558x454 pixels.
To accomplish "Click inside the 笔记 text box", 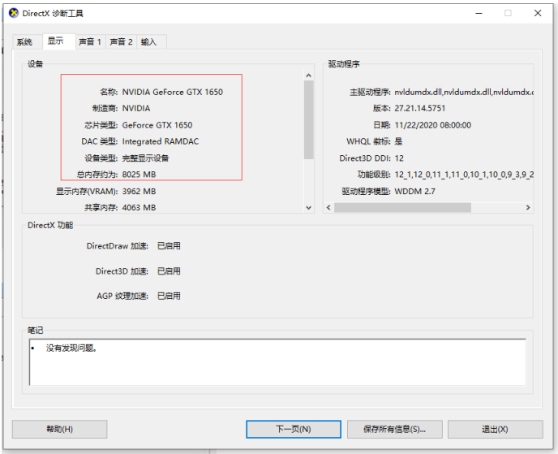I will tap(277, 361).
